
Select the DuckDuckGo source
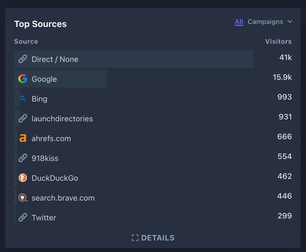55,178
